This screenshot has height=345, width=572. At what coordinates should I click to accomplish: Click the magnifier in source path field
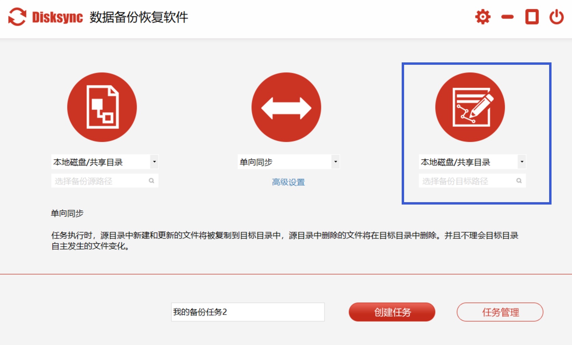pos(152,181)
